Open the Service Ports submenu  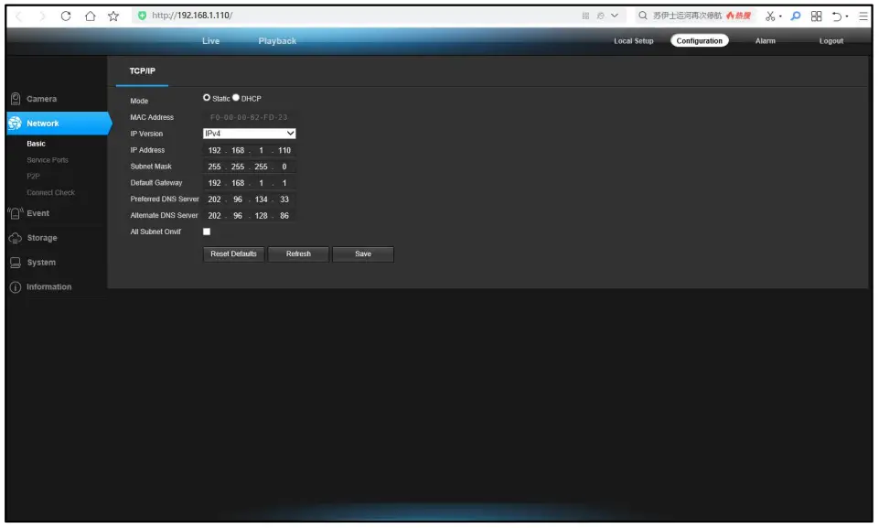tap(48, 160)
